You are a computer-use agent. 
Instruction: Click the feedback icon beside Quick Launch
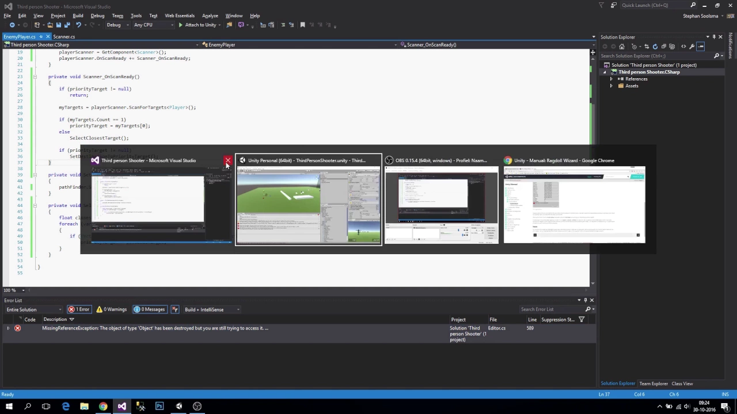[x=614, y=5]
